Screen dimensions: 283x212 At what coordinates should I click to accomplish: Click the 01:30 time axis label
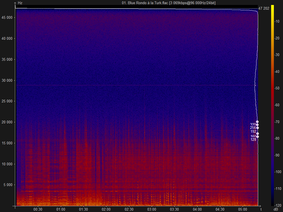pyautogui.click(x=83, y=209)
